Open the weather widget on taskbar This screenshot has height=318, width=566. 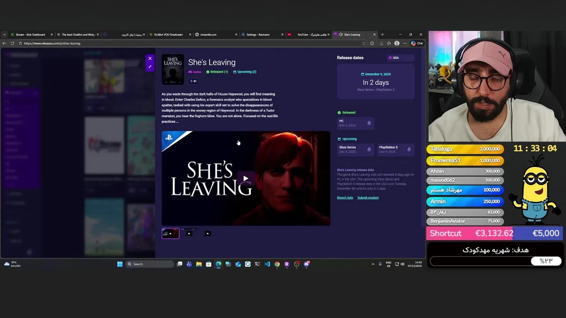coord(12,264)
